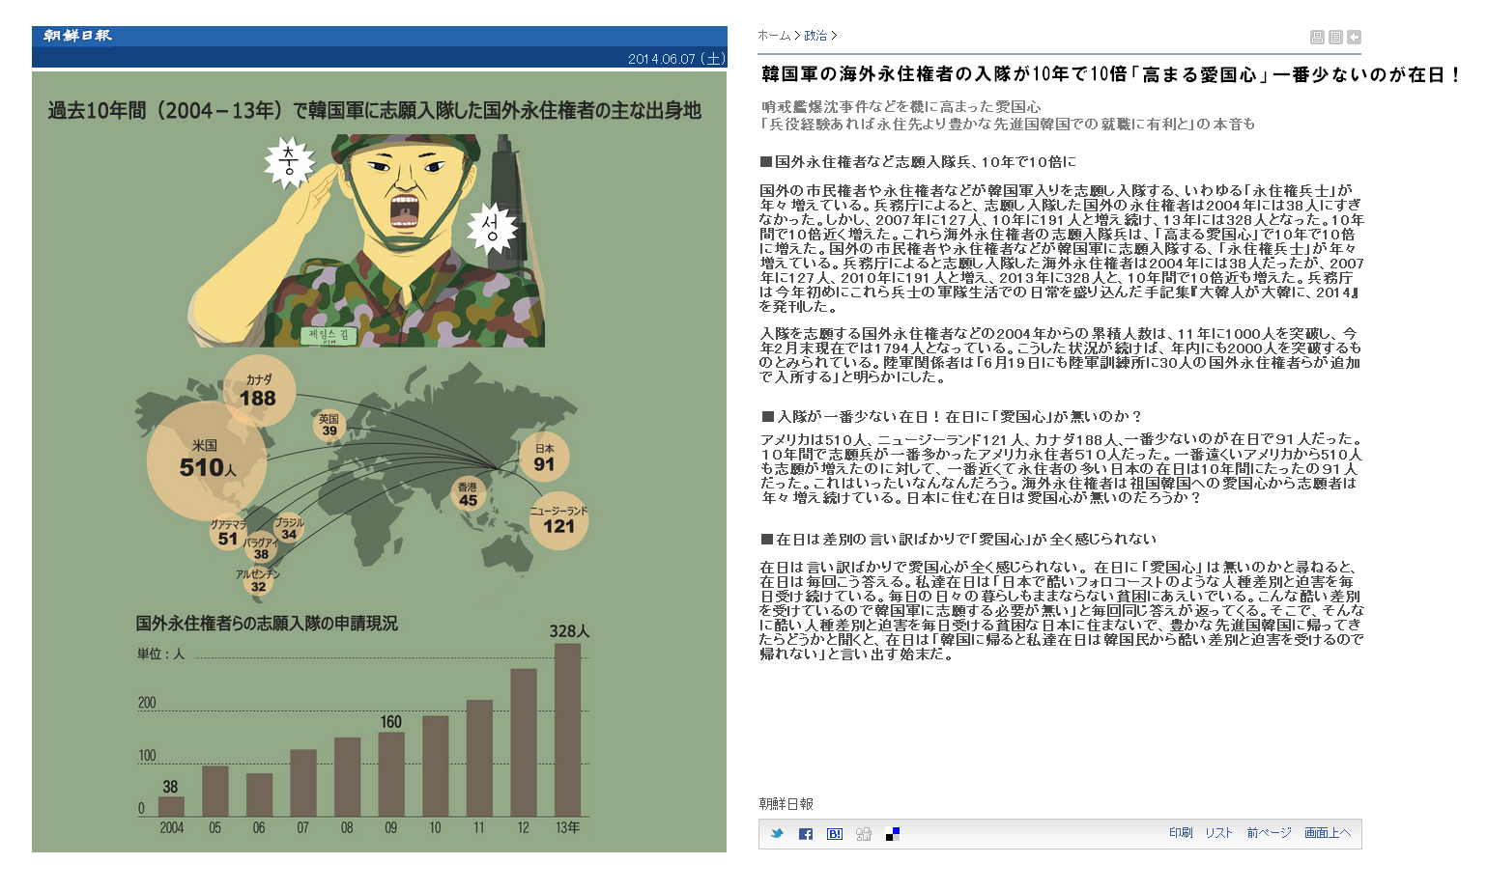Screen dimensions: 1487x891
Task: Click the 朝鮮日報 logo in blue header
Action: click(77, 36)
